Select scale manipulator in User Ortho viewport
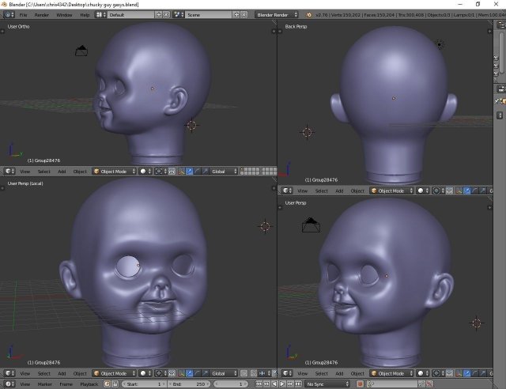Screen dimensions: 506x389 tap(205, 172)
